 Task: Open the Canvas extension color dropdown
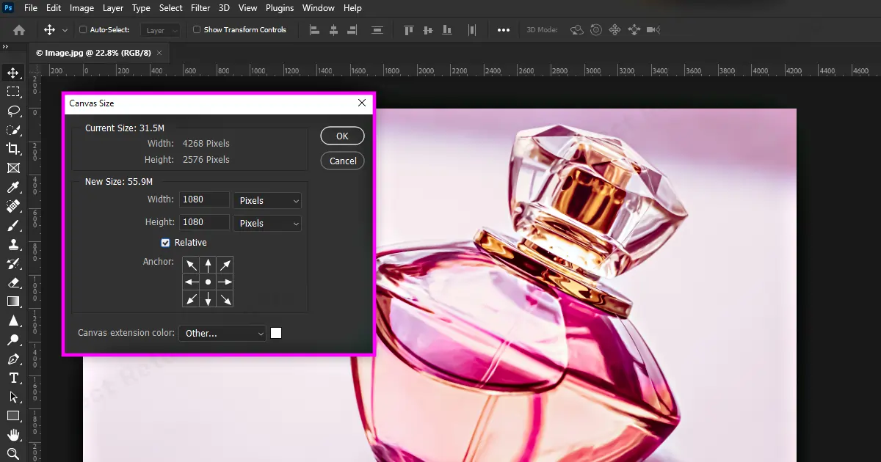[x=222, y=333]
